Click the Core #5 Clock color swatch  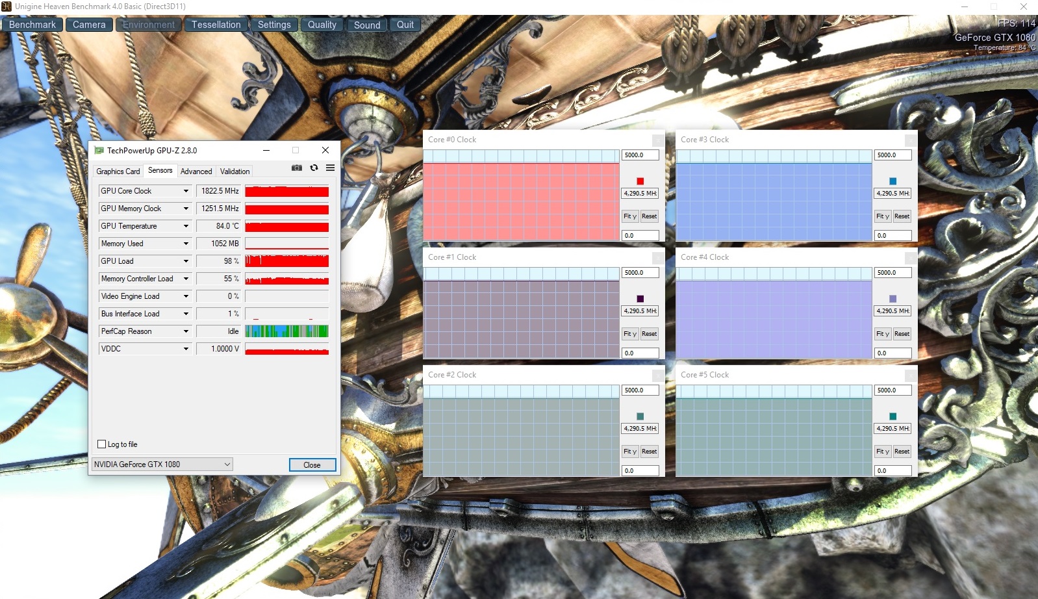pos(893,416)
